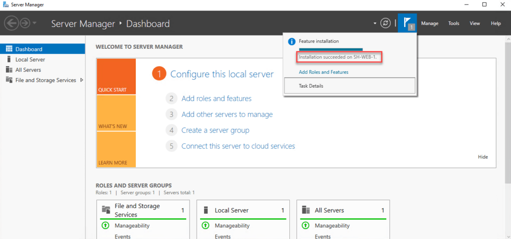The height and width of the screenshot is (239, 511).
Task: Click 'Installation succeeded on SH-WEB-1.' text
Action: (x=338, y=57)
